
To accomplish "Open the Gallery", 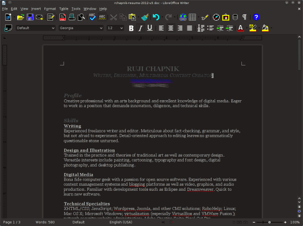I will click(x=226, y=17).
